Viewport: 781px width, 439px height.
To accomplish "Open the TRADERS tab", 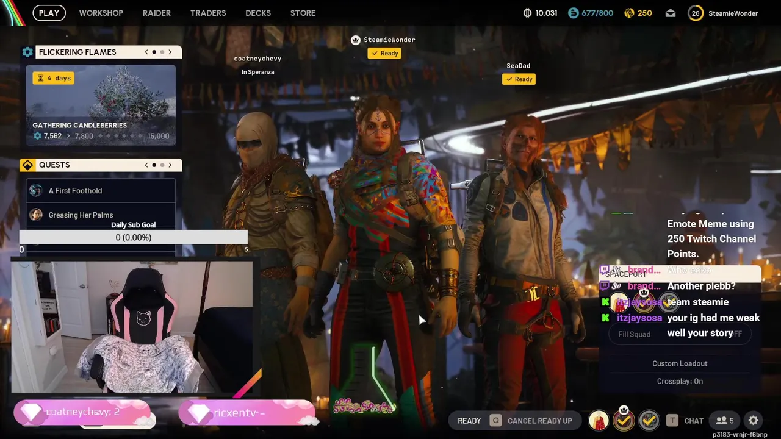I will point(208,13).
